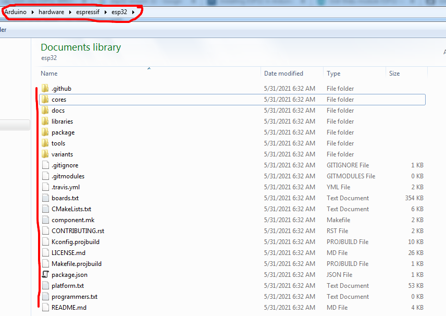
Task: Click the docs folder icon
Action: point(45,111)
